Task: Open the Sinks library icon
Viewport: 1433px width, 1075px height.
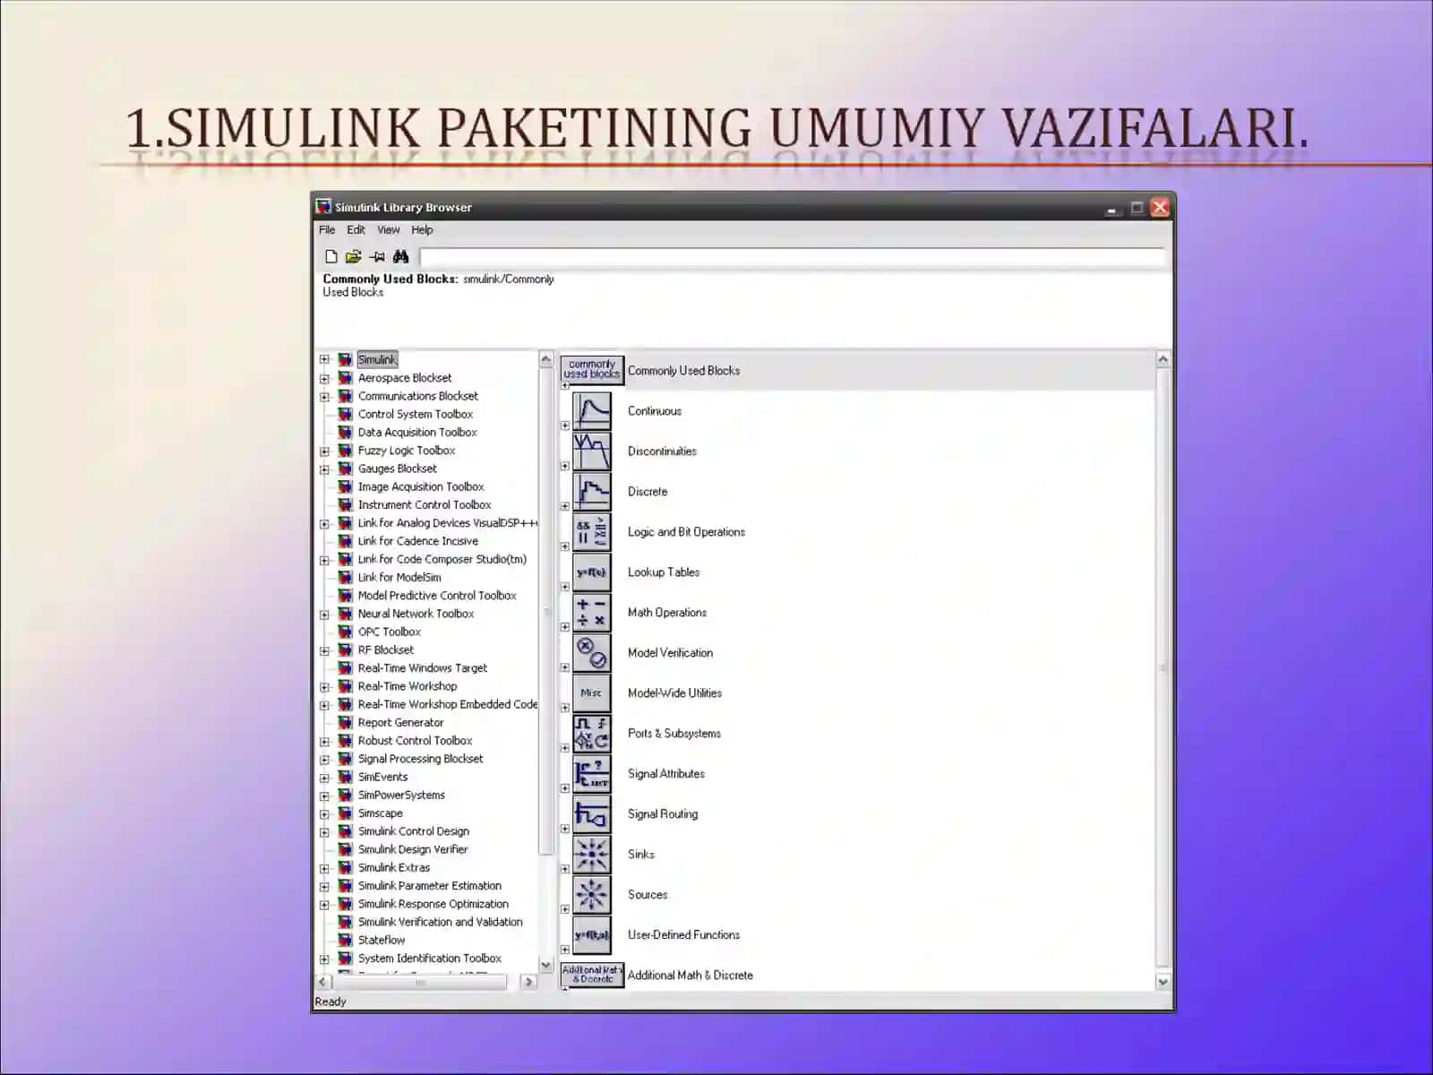Action: [x=592, y=855]
